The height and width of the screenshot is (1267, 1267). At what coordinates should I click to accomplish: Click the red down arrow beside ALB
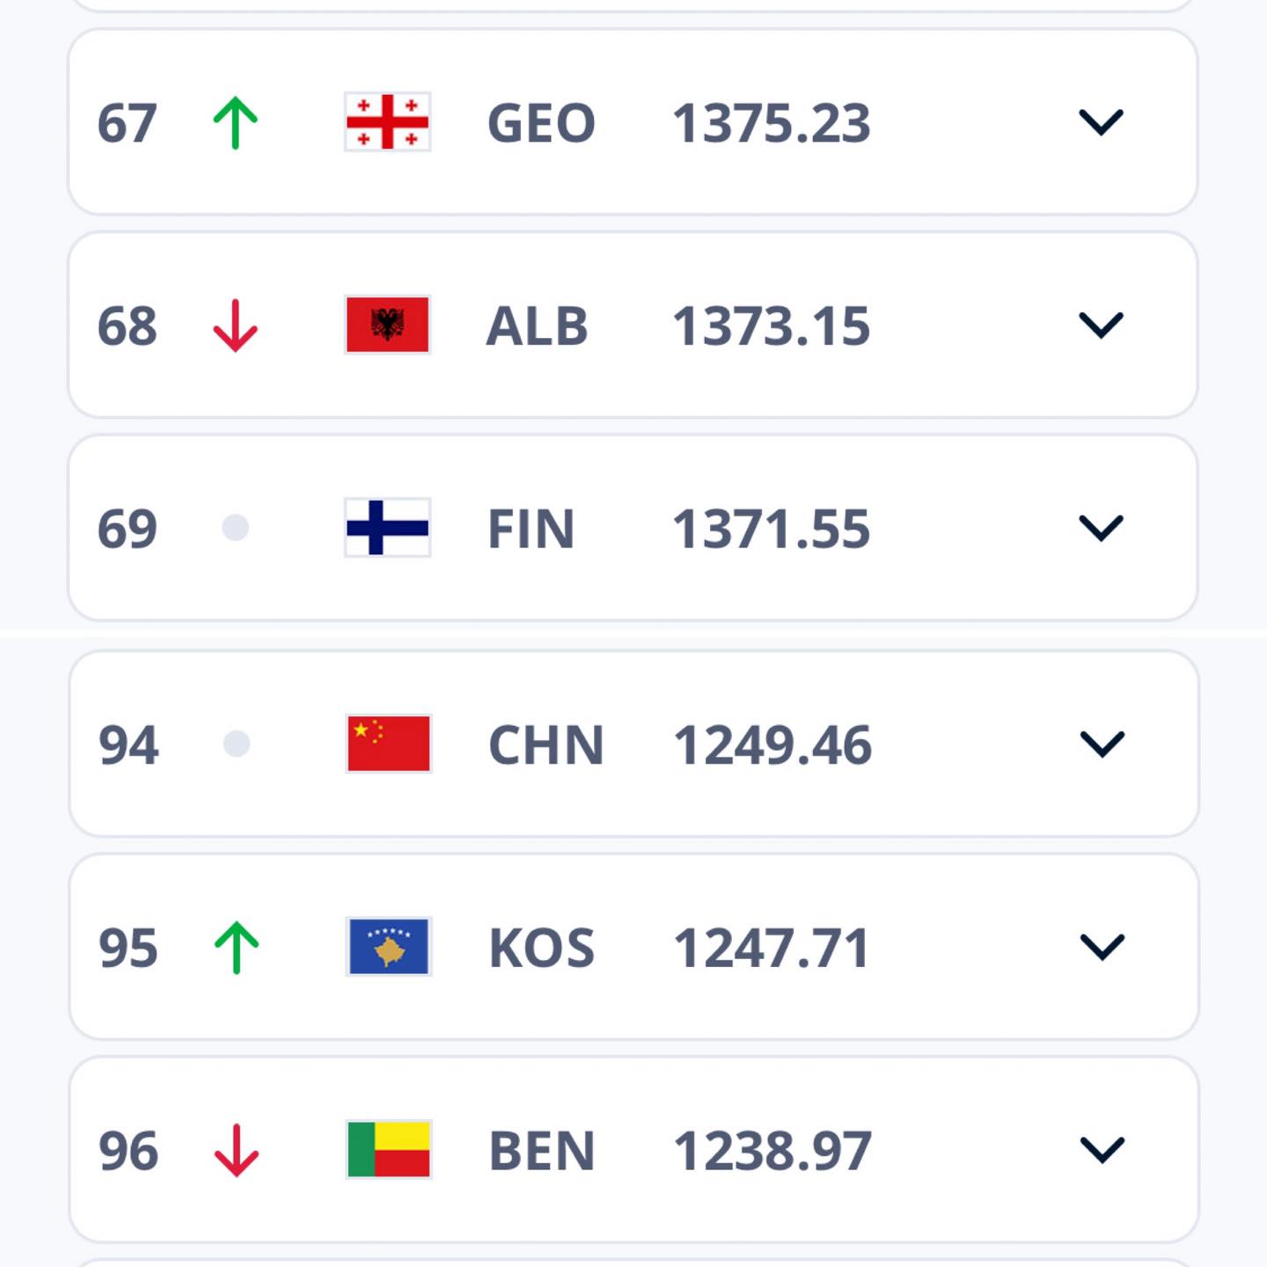click(235, 326)
